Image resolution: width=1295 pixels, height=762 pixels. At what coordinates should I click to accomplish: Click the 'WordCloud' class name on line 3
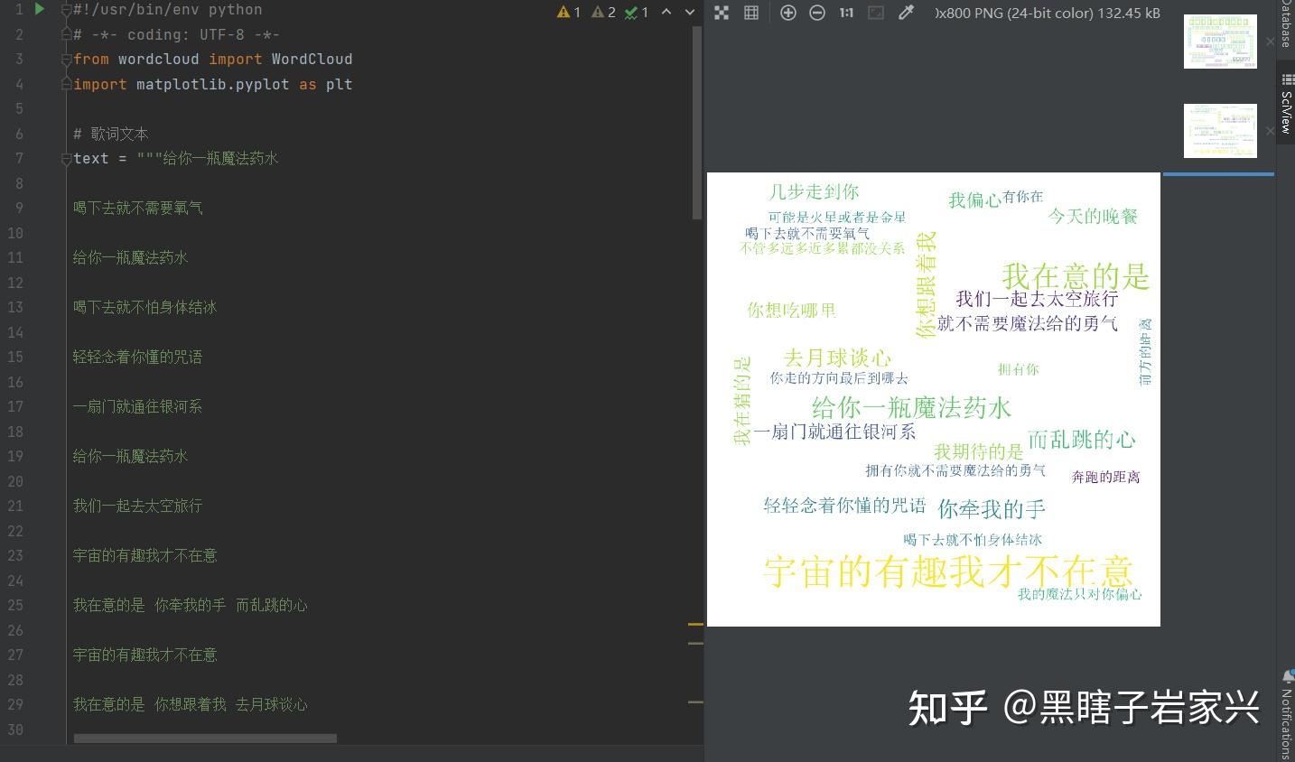tap(312, 59)
